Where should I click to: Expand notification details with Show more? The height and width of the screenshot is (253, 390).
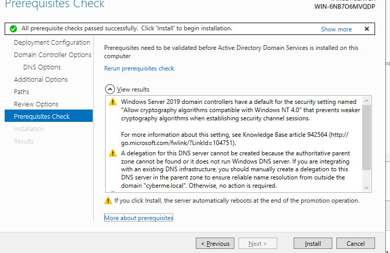[x=336, y=29]
